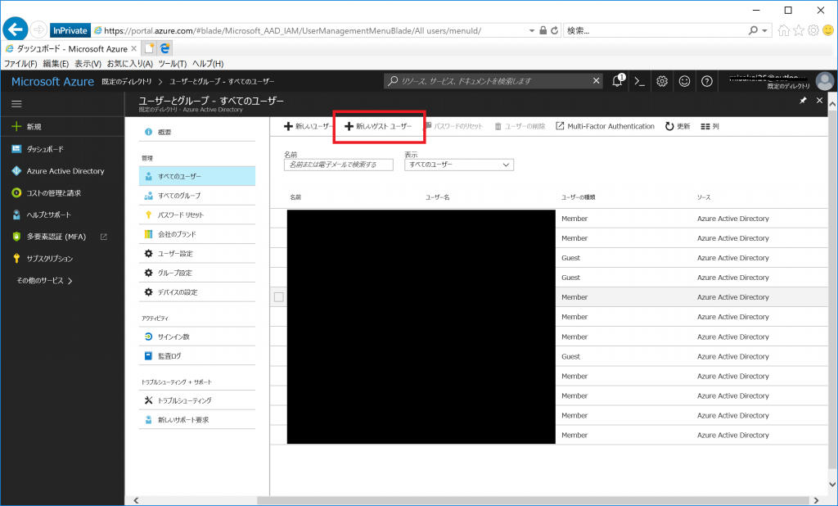Open the notifications bell icon
Viewport: 838px width, 506px height.
(617, 81)
